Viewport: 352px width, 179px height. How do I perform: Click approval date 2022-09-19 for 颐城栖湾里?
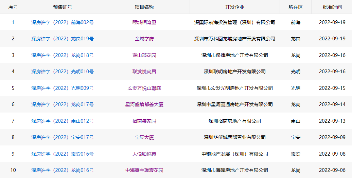coord(332,22)
